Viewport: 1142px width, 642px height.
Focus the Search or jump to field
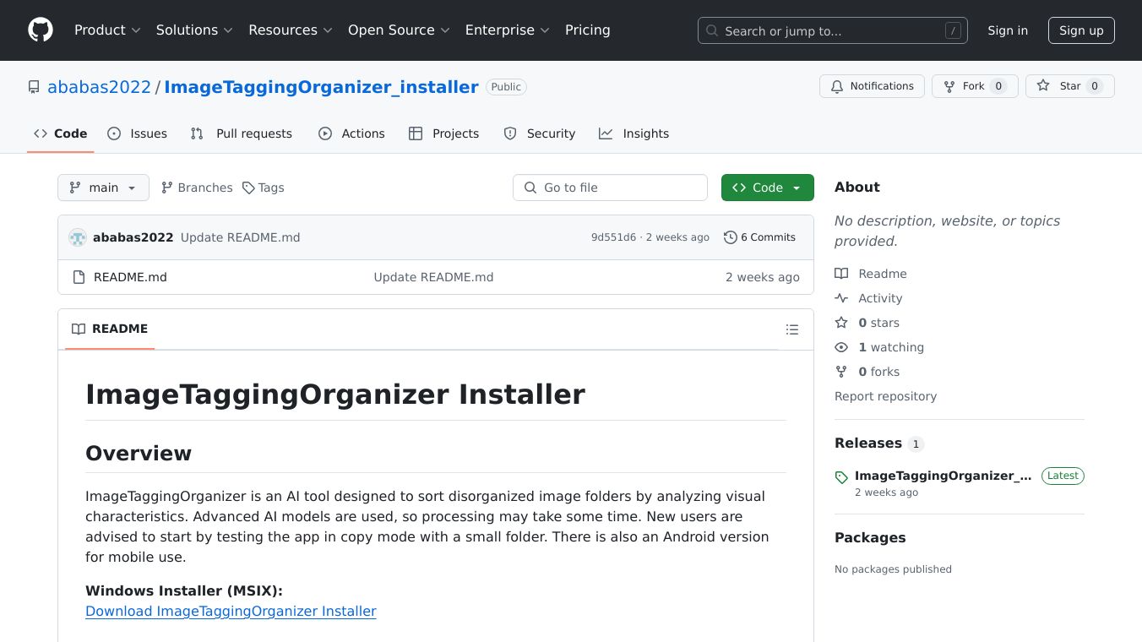[x=833, y=30]
